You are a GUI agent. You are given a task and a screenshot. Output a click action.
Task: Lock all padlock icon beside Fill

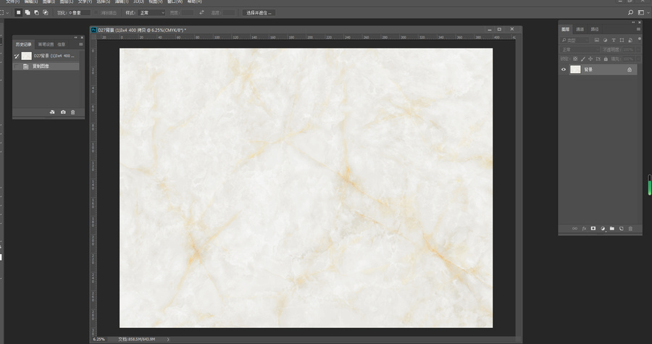coord(606,59)
